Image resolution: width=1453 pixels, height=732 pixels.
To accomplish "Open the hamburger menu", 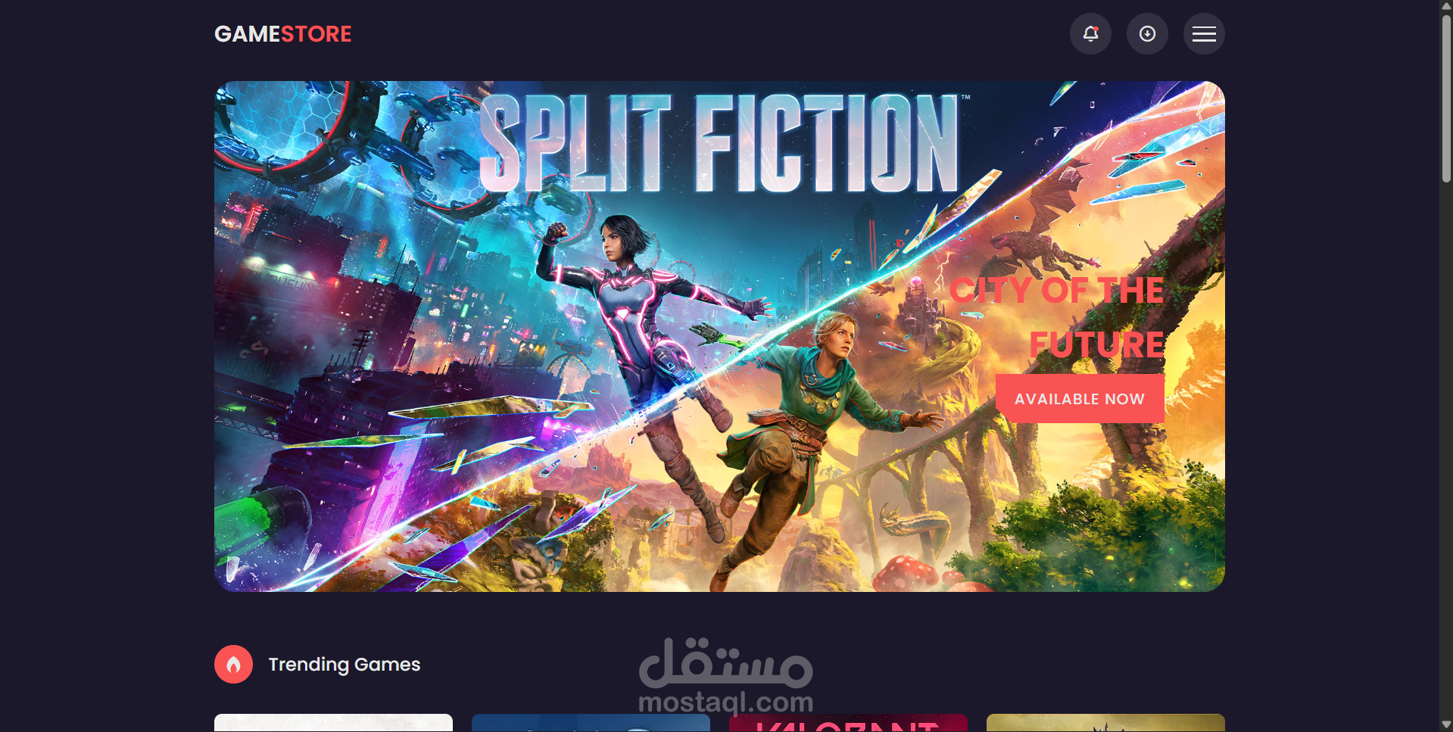I will (x=1204, y=33).
